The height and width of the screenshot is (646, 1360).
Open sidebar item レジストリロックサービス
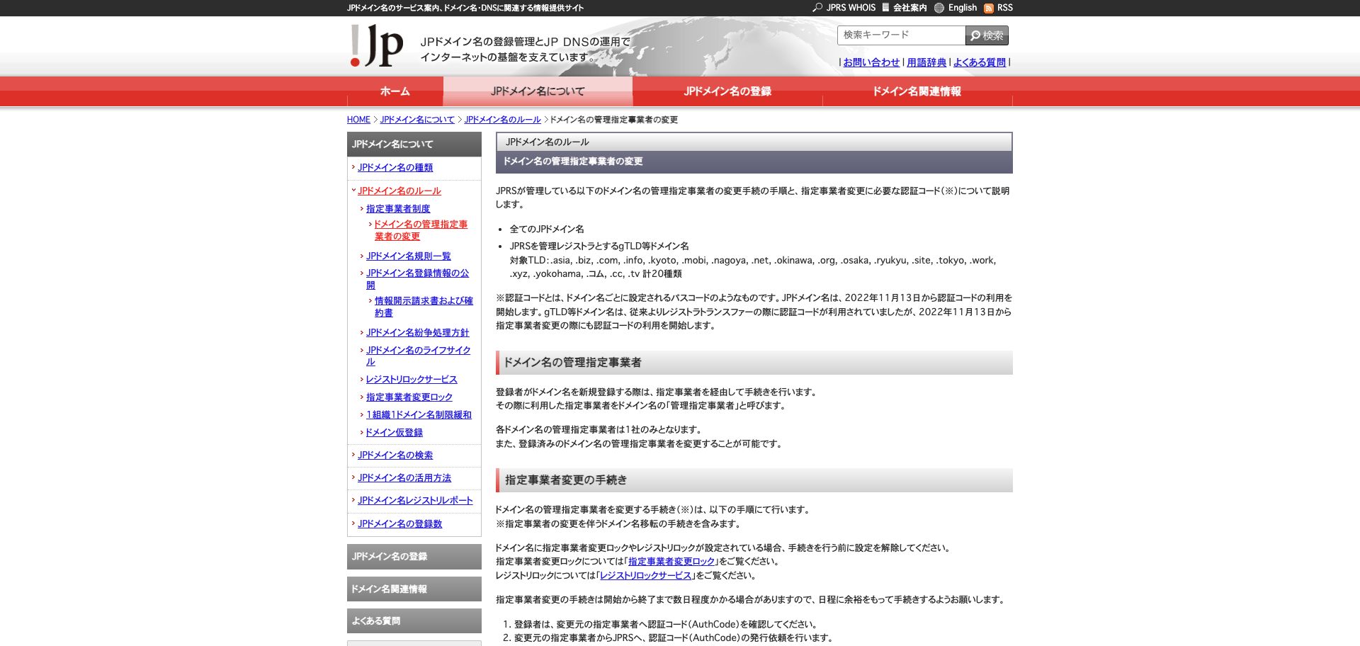click(412, 380)
